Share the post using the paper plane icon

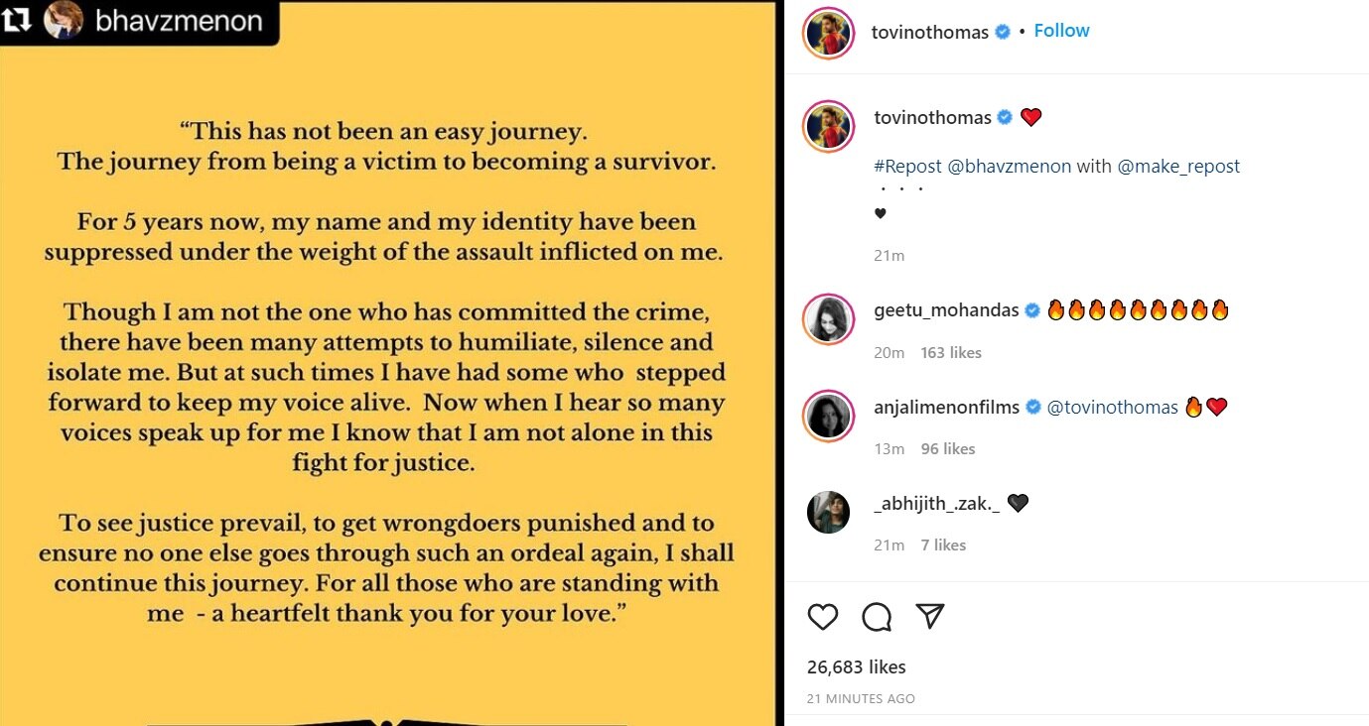pyautogui.click(x=928, y=617)
